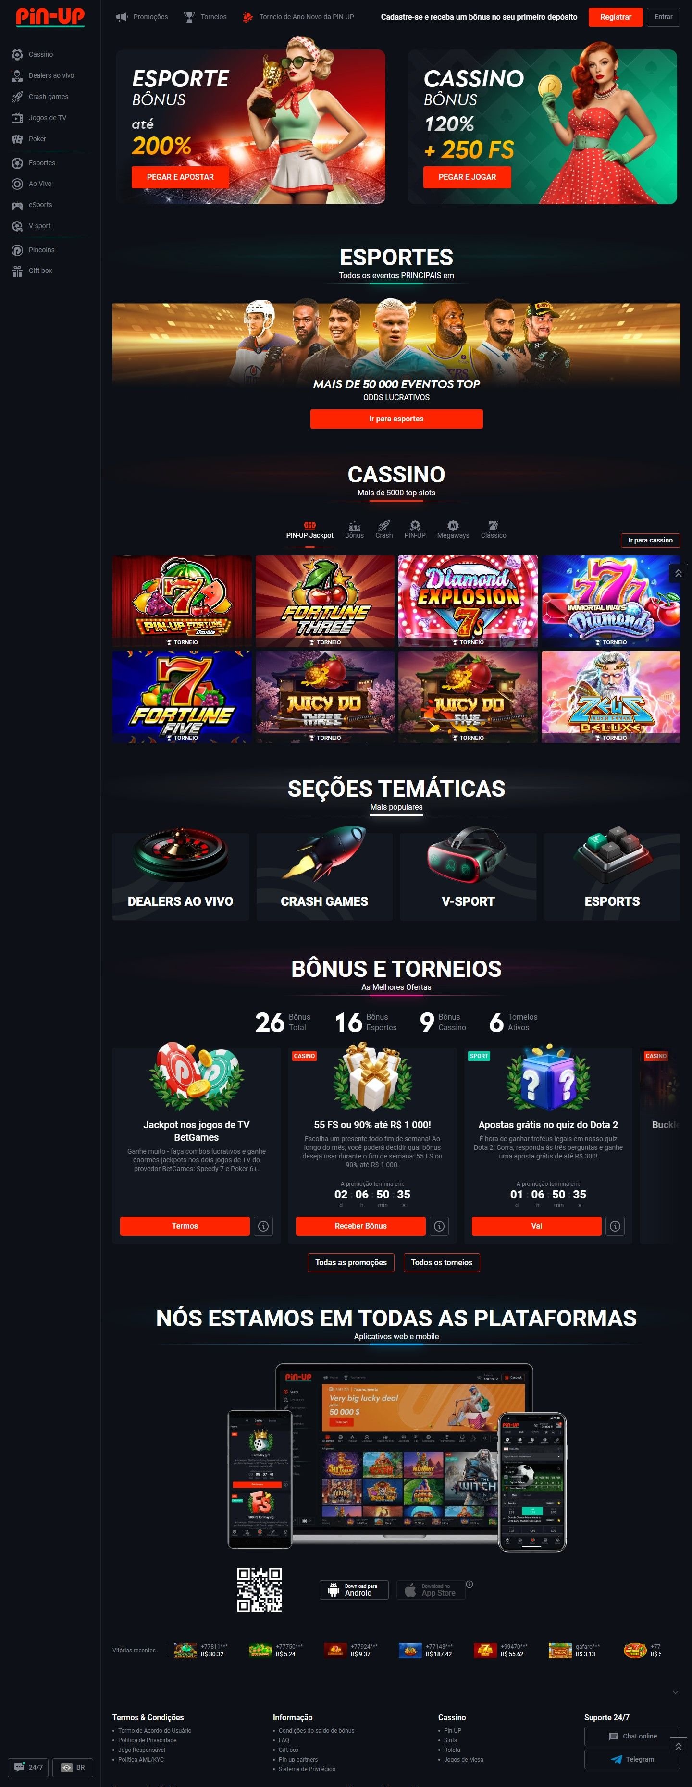The width and height of the screenshot is (692, 1787).
Task: Open BR language selector
Action: pos(73,1767)
